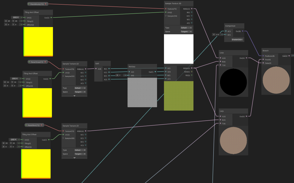Click the Multiply node Out(1) output port

[155, 72]
